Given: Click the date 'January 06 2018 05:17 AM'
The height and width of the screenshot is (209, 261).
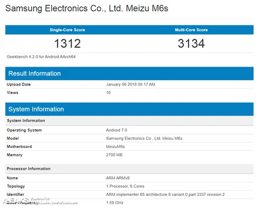Looking at the screenshot, I should point(130,84).
